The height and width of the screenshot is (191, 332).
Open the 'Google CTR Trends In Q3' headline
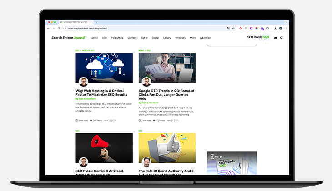tap(166, 94)
